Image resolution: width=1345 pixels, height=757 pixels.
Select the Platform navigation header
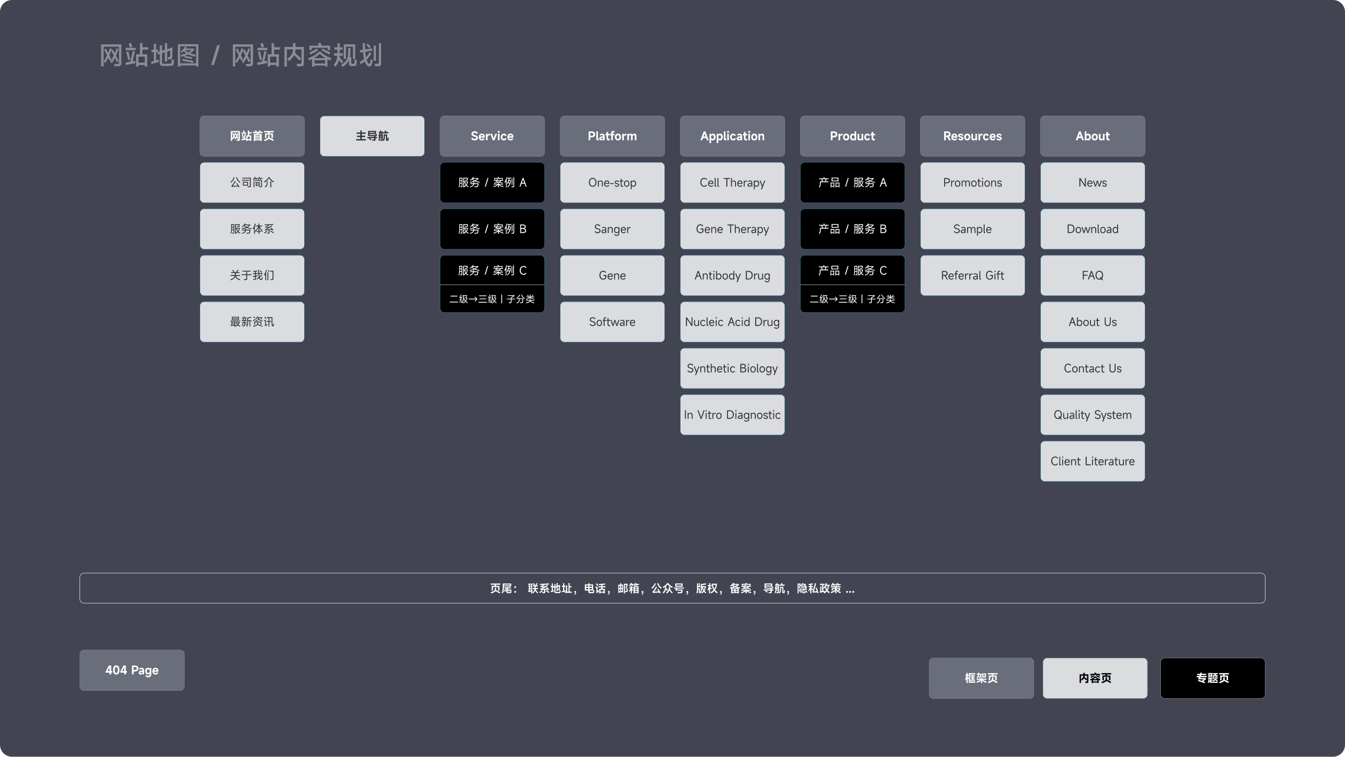[612, 136]
